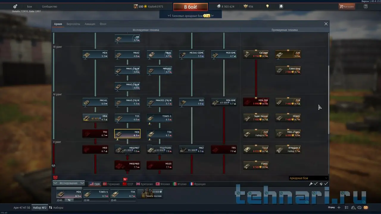Open the contacts icon in bottom bar
Screen dimensions: 381x214
pos(353,207)
